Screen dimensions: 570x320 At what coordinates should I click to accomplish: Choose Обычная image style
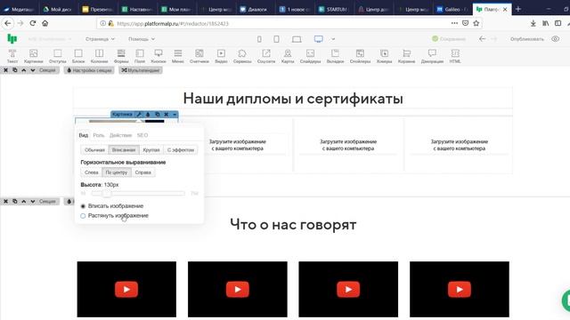coord(94,150)
